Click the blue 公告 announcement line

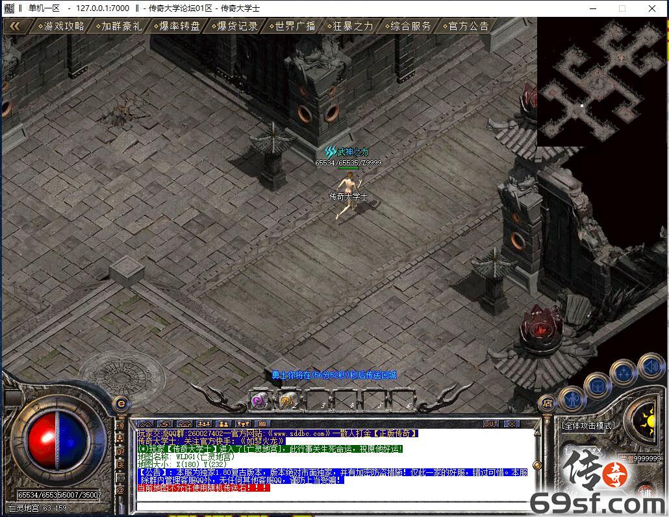click(x=333, y=475)
